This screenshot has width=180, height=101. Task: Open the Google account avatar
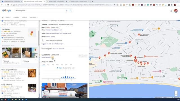(x=176, y=11)
